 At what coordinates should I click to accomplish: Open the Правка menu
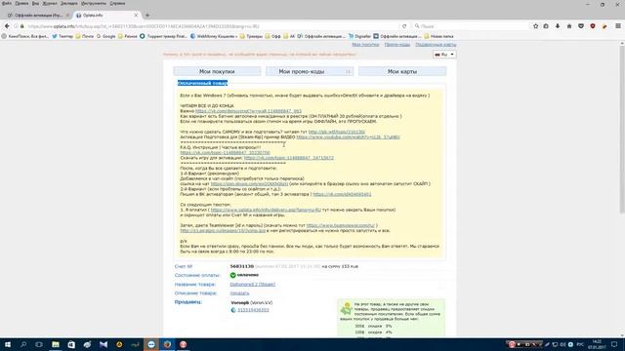click(21, 3)
